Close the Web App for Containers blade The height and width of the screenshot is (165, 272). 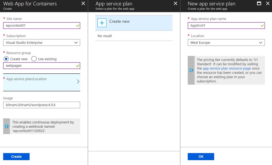pyautogui.click(x=83, y=4)
